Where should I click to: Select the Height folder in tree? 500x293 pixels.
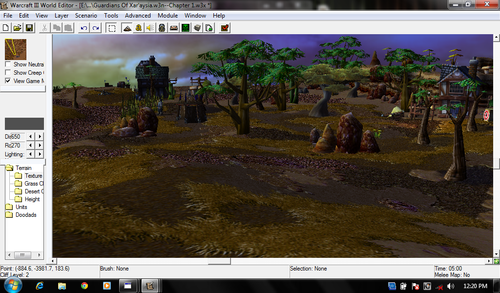[32, 199]
